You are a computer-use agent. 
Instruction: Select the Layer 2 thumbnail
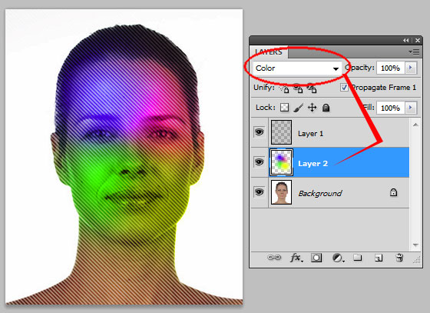281,162
